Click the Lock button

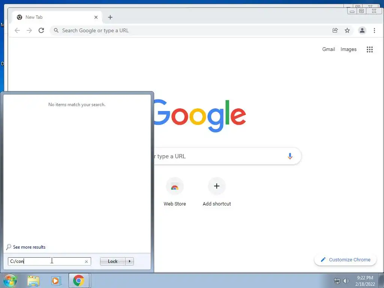112,261
